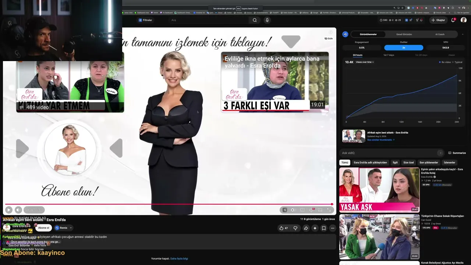Select the 24 hours range tab
The image size is (471, 265).
(x=357, y=55)
